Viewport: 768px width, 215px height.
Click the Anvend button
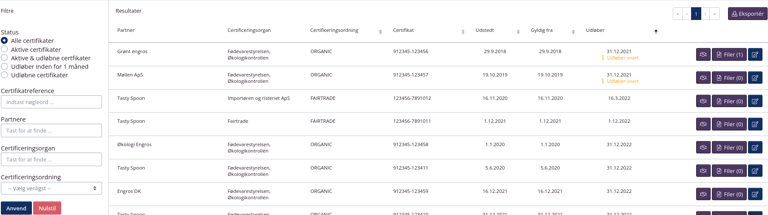(x=16, y=208)
